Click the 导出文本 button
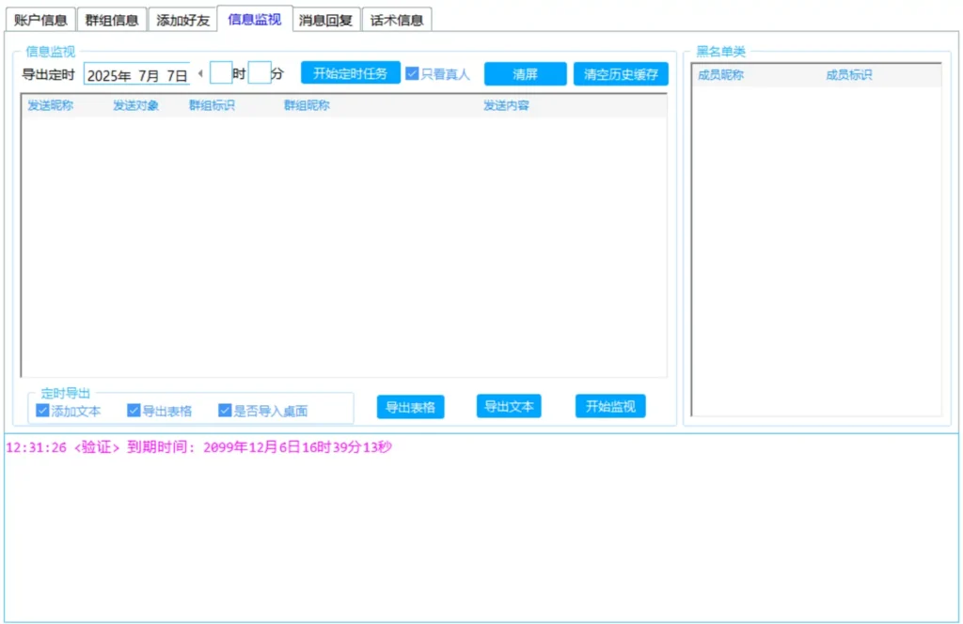 [509, 406]
